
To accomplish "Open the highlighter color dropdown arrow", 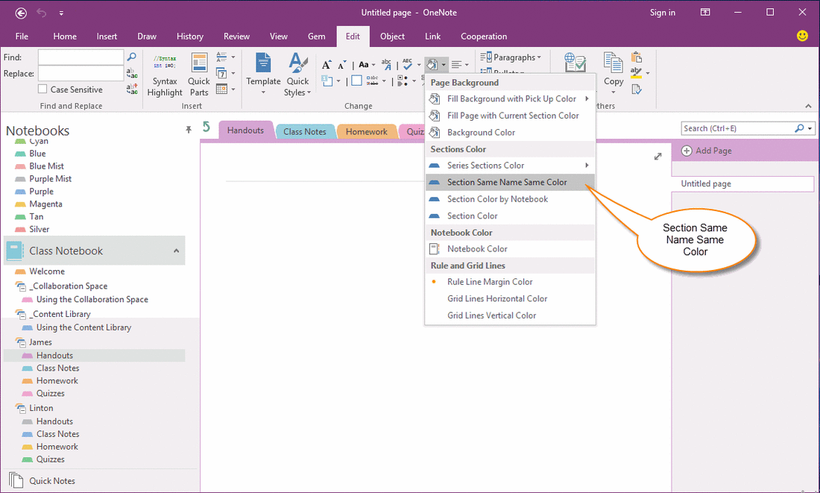I will point(647,73).
